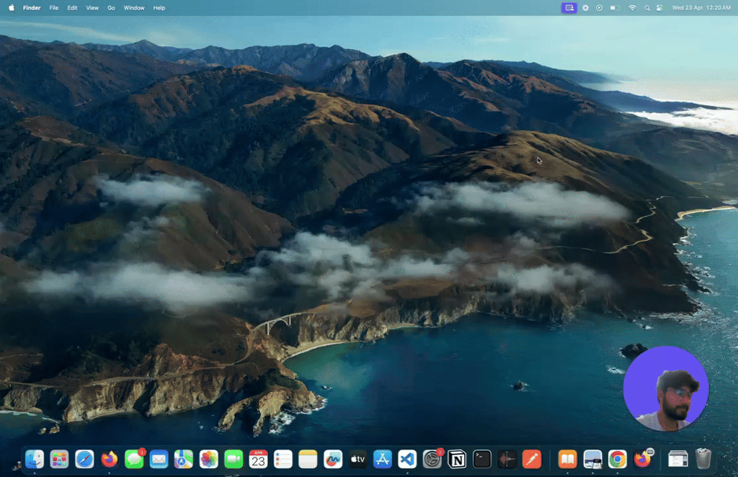Viewport: 738px width, 477px height.
Task: Open the App Store dock icon
Action: (382, 459)
